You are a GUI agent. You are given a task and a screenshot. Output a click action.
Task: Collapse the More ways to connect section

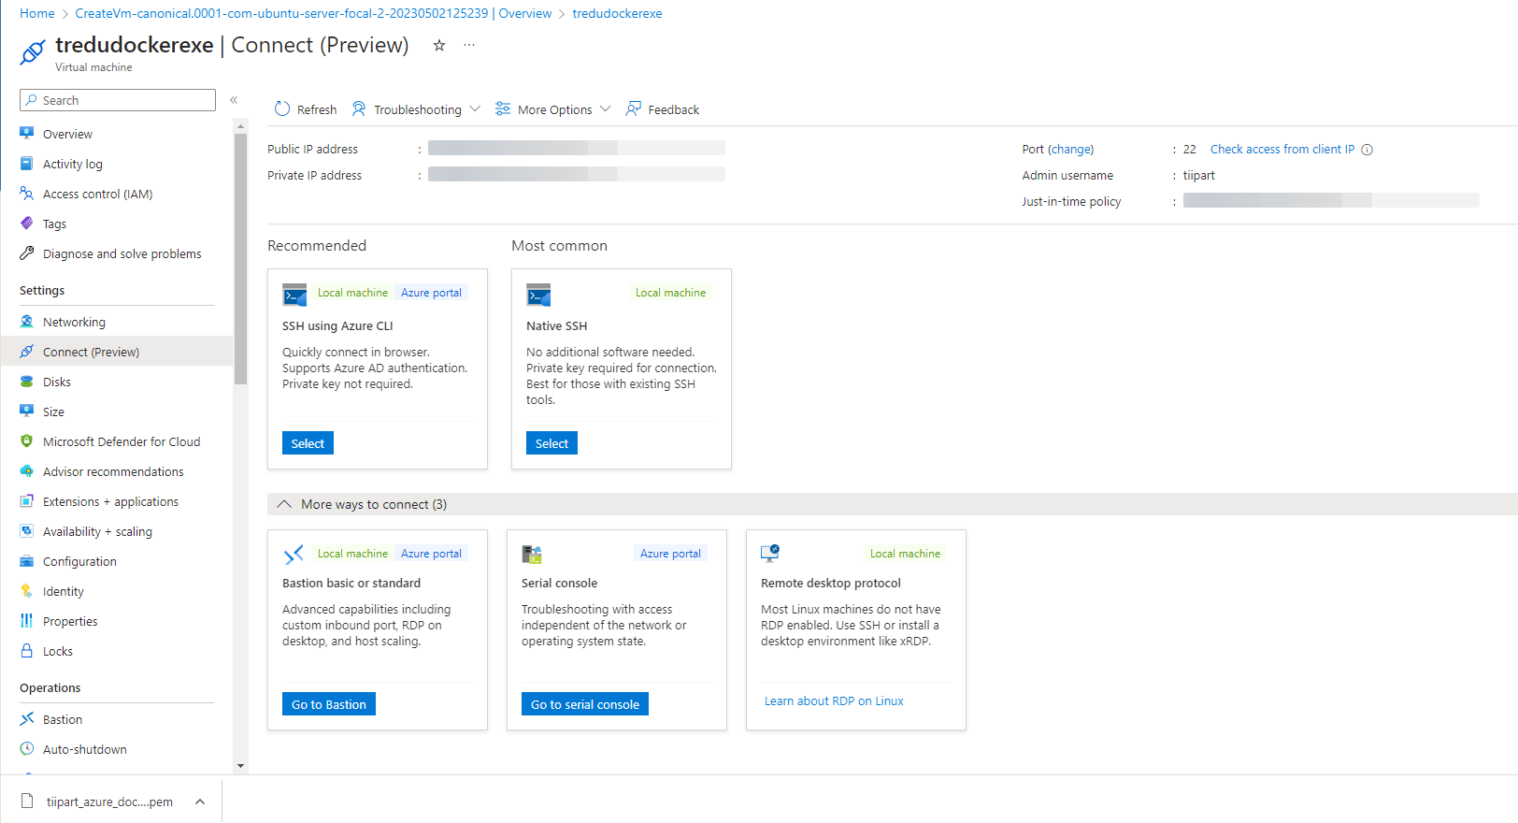coord(284,504)
